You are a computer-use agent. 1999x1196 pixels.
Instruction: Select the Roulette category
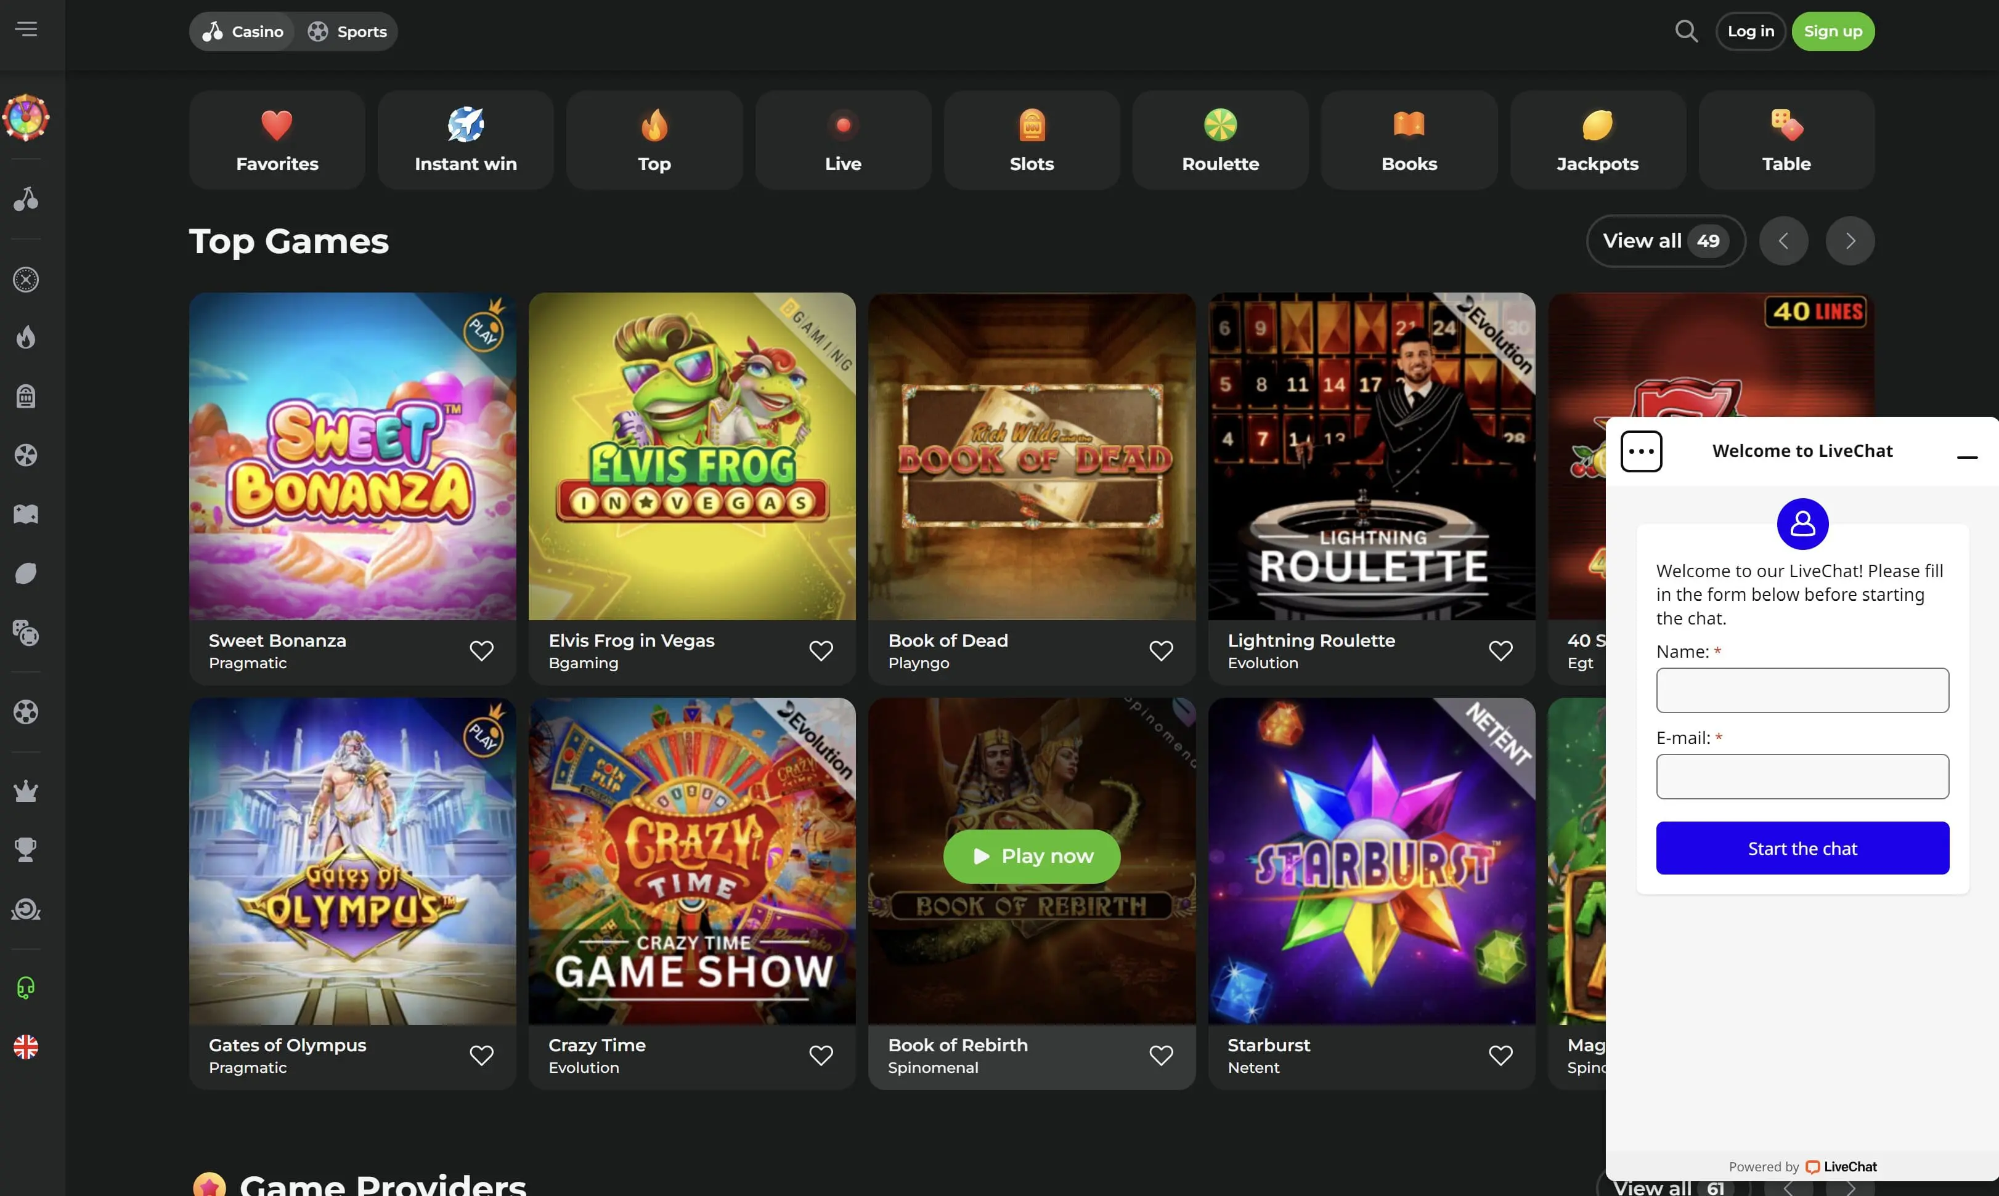tap(1220, 140)
